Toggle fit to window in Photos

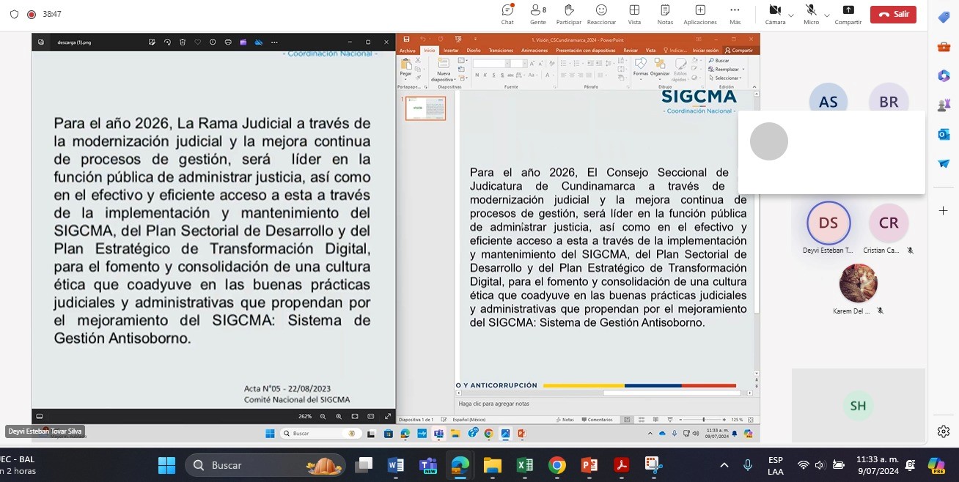click(x=355, y=416)
